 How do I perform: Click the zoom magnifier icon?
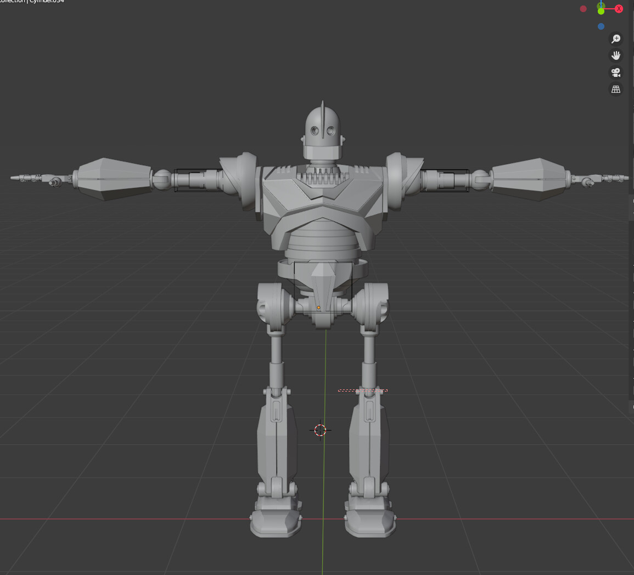[x=616, y=38]
